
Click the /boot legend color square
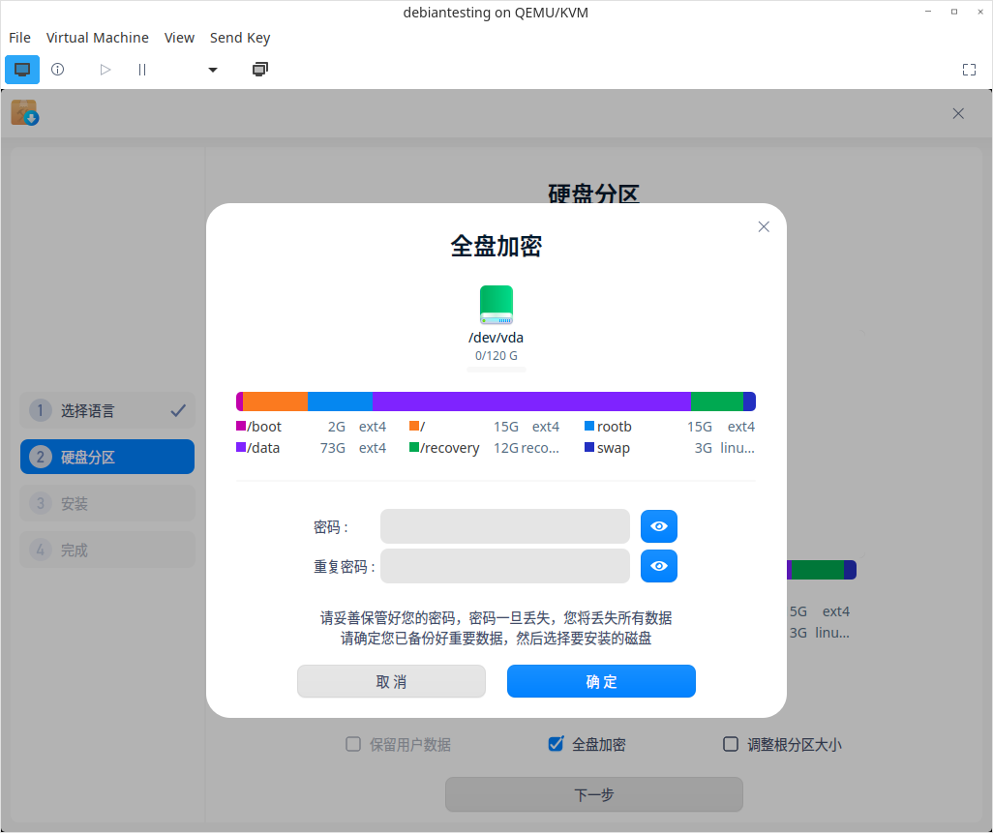[x=241, y=426]
